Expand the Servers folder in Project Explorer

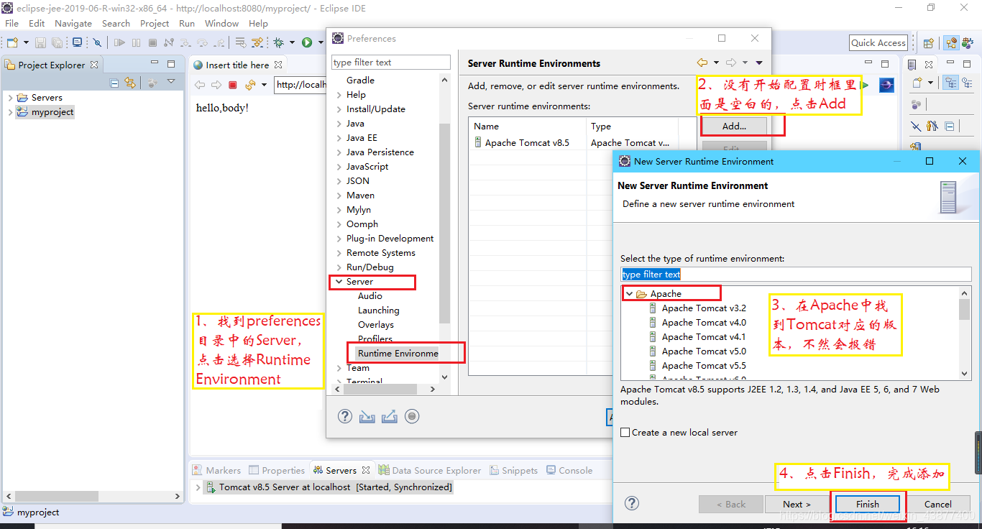pos(9,98)
